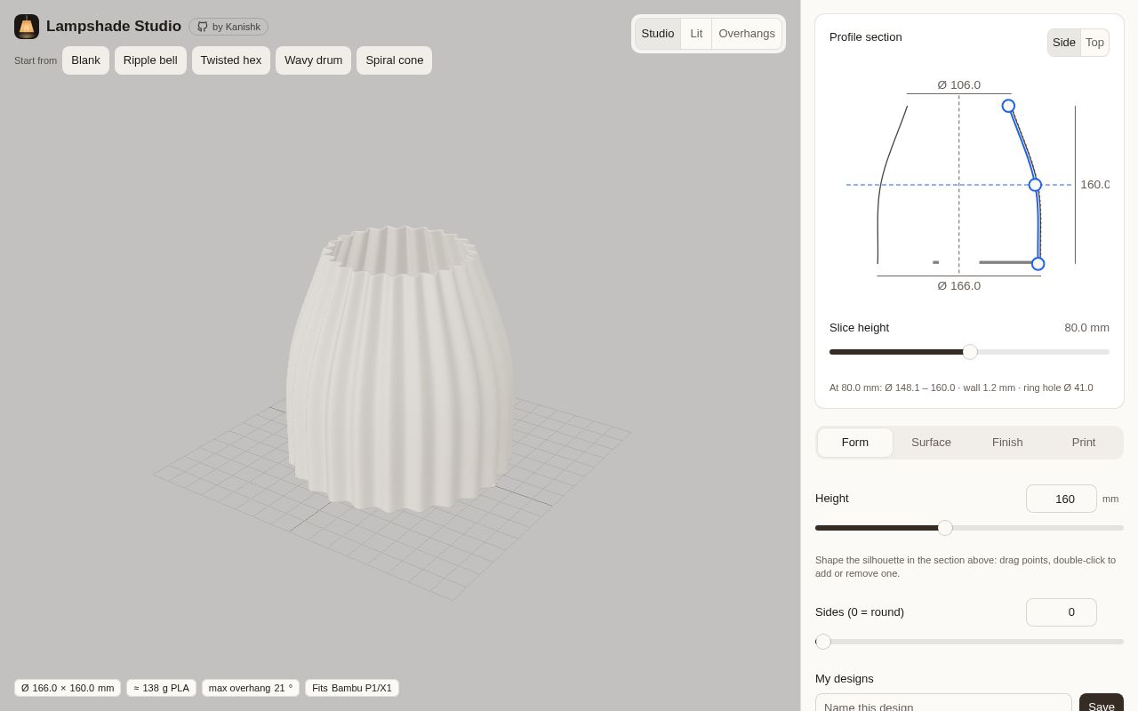Click the 138 g PLA weight chip
This screenshot has height=711, width=1138.
161,688
